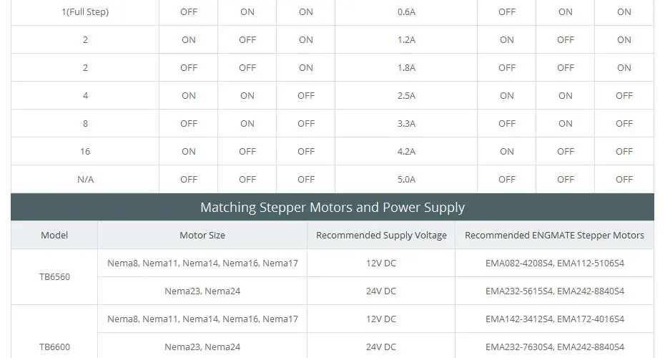This screenshot has width=665, height=358.
Task: Select the TB6600 model cell
Action: (54, 347)
